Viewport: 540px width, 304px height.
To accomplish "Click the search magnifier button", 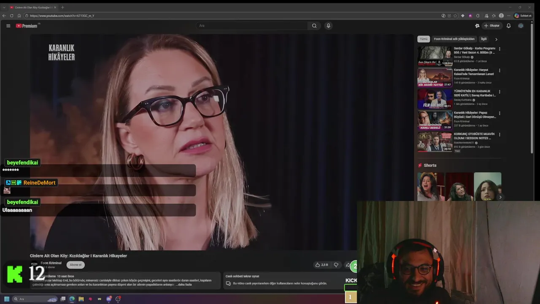I will pyautogui.click(x=314, y=26).
